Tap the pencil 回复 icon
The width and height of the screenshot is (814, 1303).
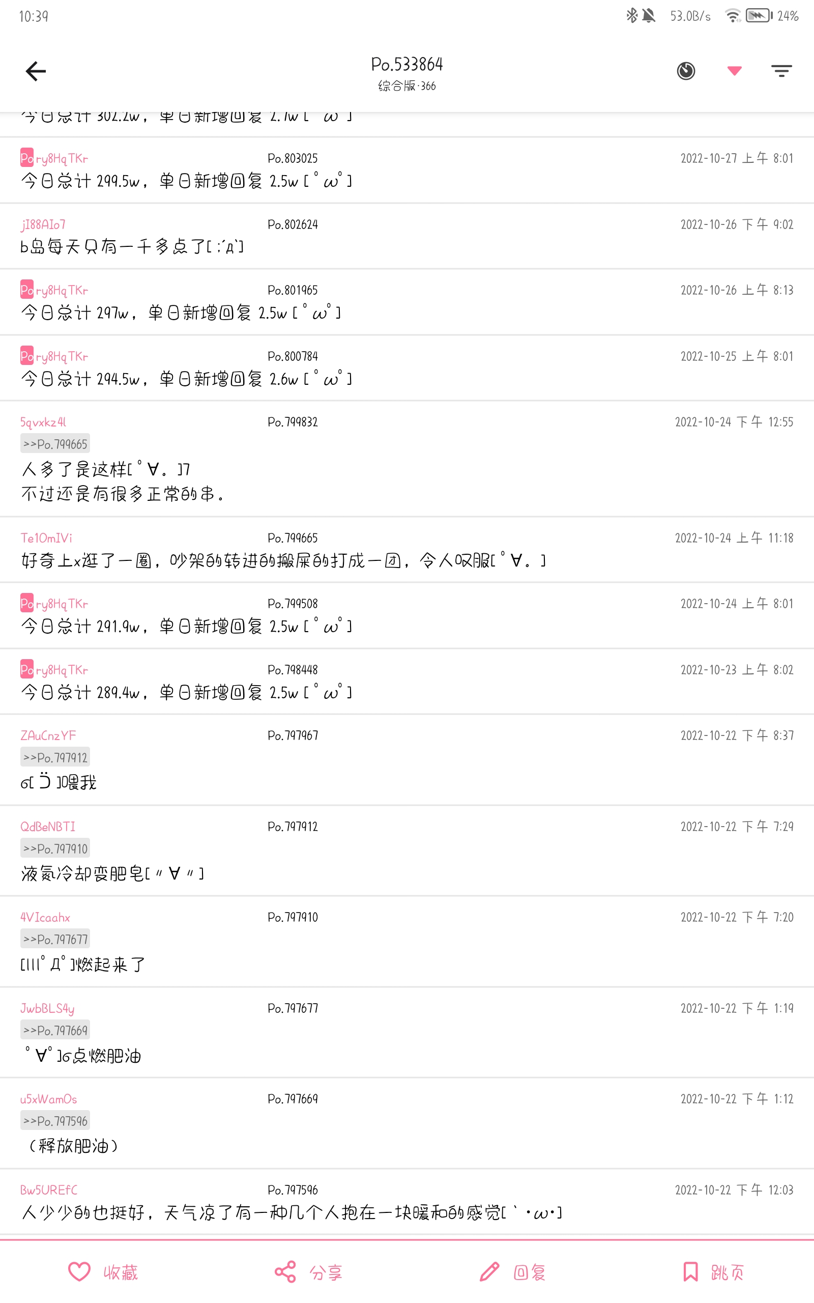pos(489,1272)
